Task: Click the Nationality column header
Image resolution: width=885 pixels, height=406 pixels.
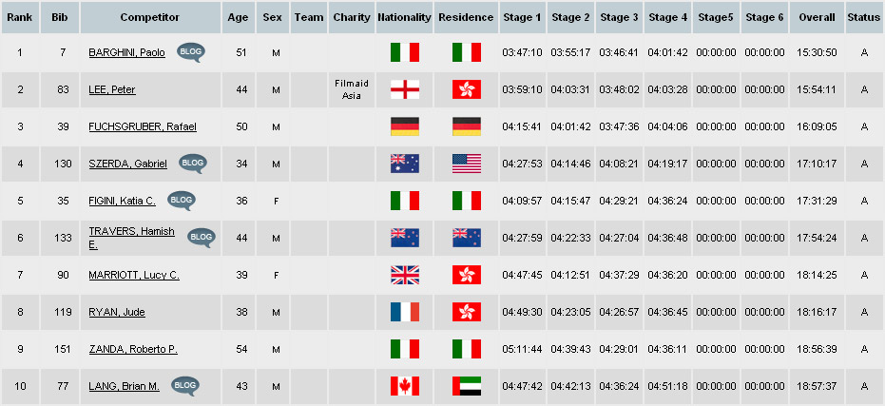Action: click(404, 17)
